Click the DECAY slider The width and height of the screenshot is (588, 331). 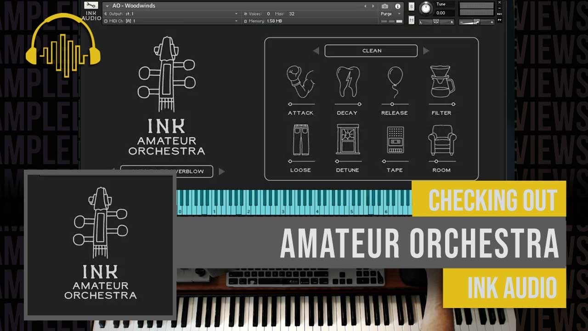point(348,104)
